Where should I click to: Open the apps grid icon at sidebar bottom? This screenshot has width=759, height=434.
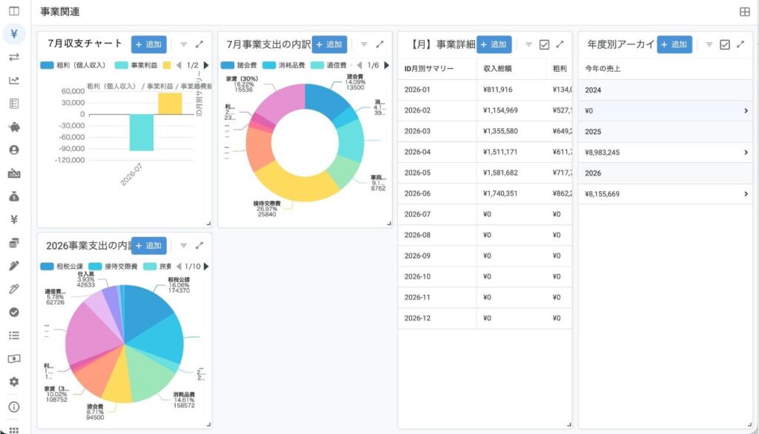coord(14,430)
